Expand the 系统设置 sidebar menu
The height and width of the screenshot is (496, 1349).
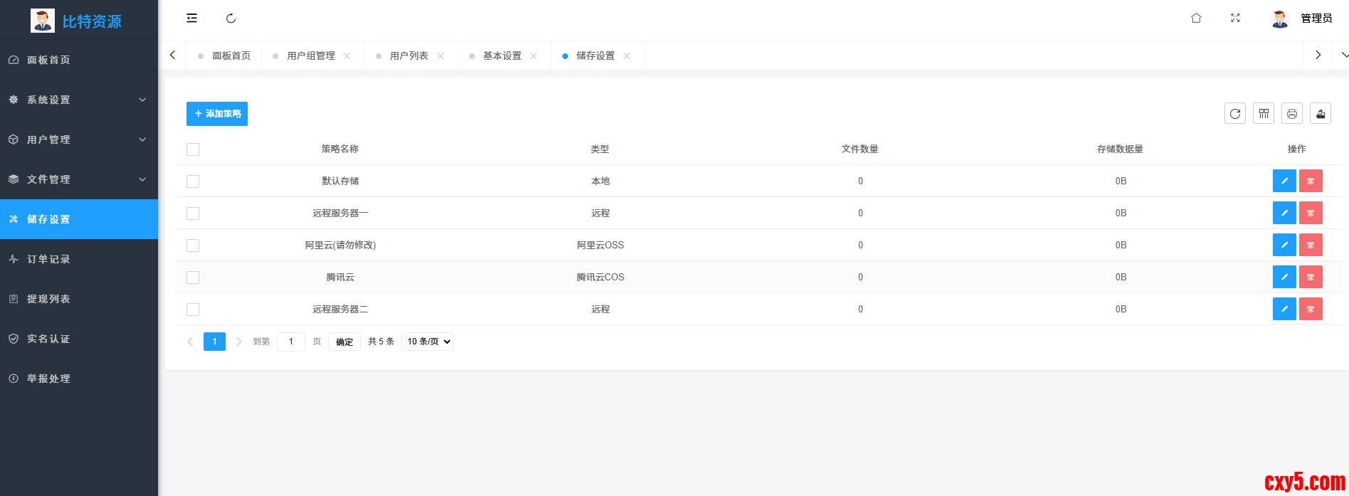78,100
